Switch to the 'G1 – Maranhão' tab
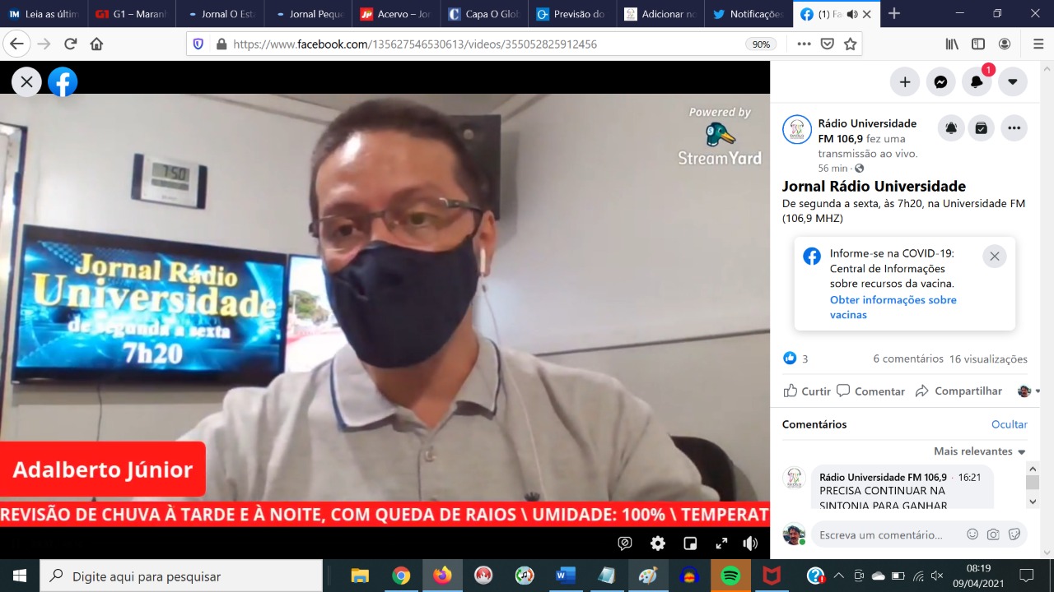This screenshot has height=592, width=1054. [x=133, y=14]
